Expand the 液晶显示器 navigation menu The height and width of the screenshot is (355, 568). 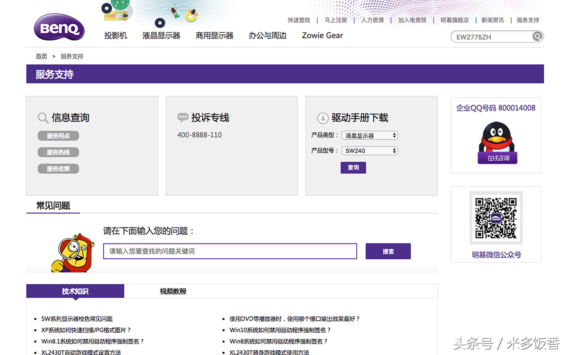[x=162, y=35]
